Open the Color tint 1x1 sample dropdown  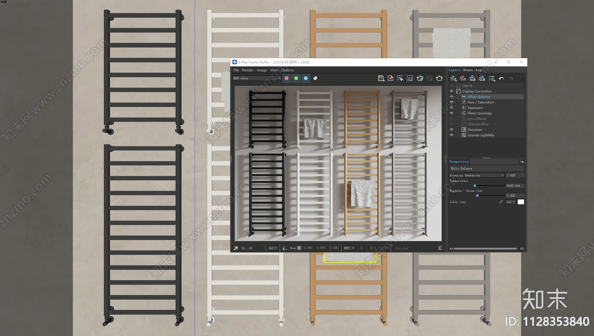tap(511, 202)
